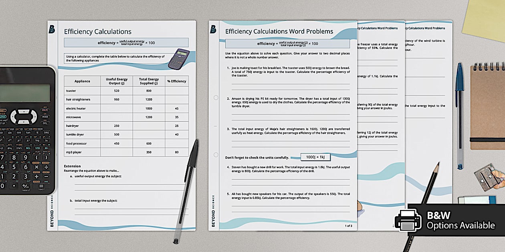Switch to the Efficiency Calculations Word Problems sheet

pos(280,31)
